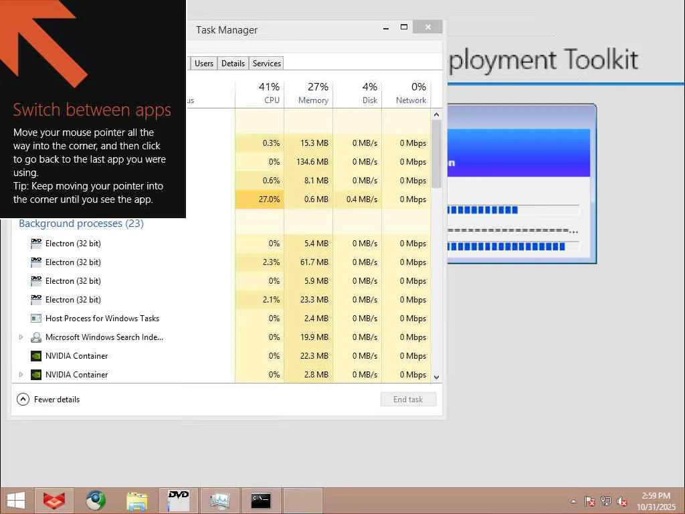Click the 2.1% CPU cell
The width and height of the screenshot is (685, 514).
pos(260,300)
